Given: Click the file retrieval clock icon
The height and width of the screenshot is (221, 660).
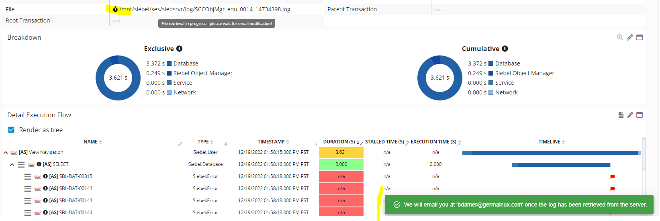Looking at the screenshot, I should (x=115, y=9).
